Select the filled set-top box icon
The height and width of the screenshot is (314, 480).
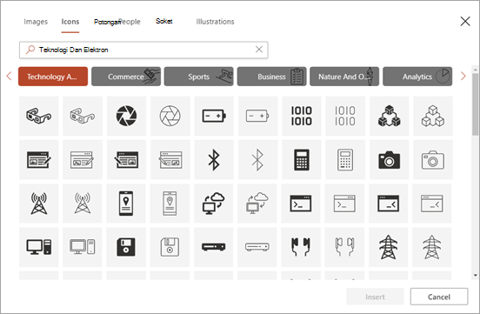click(x=213, y=247)
